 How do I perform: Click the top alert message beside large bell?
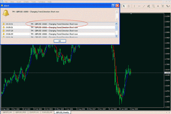point(36,12)
